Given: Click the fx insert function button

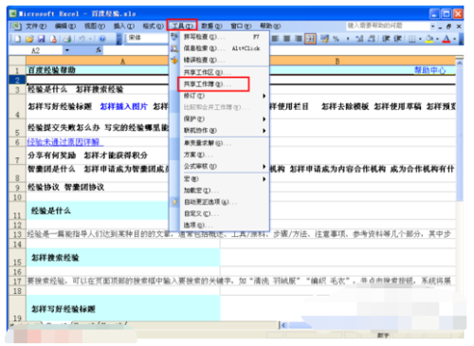Looking at the screenshot, I should (99, 50).
